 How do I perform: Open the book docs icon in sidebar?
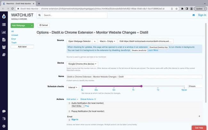[4, 55]
